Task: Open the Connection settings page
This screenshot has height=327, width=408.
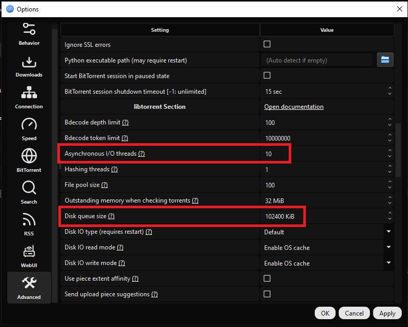Action: click(x=29, y=98)
